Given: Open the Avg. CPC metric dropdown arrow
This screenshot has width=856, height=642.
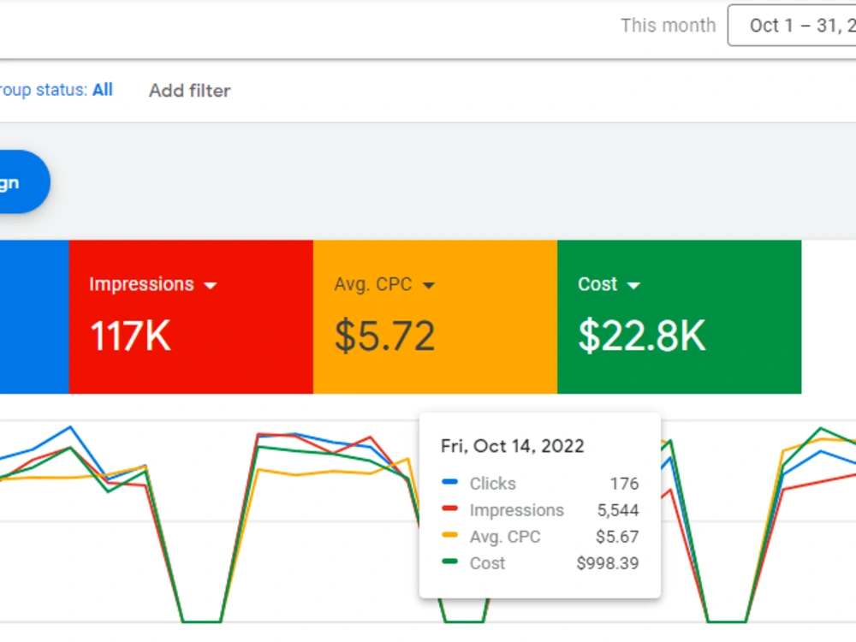Looking at the screenshot, I should pos(429,285).
